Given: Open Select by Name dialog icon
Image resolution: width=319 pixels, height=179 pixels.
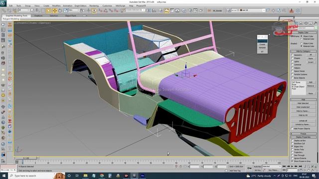Looking at the screenshot, I should point(38,10).
